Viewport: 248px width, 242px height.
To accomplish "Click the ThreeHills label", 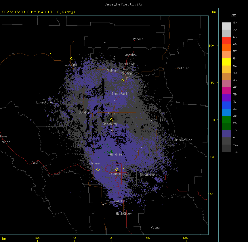I will (x=154, y=120).
